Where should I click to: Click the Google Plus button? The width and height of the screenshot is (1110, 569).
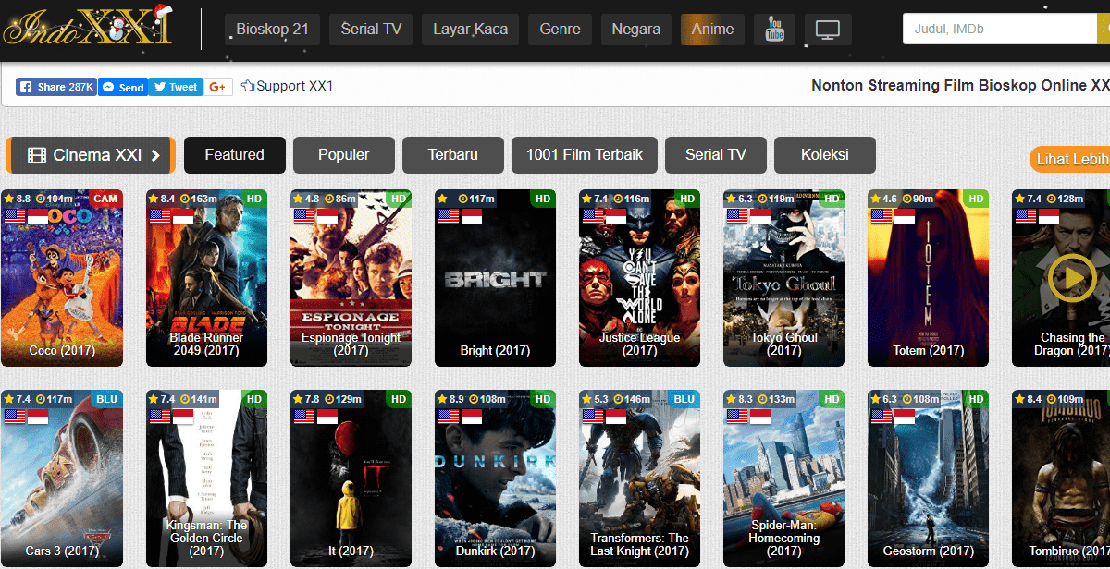[x=218, y=87]
